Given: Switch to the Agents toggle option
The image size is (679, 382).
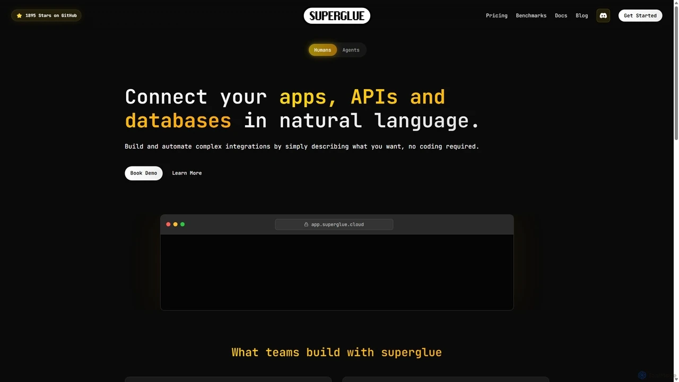Looking at the screenshot, I should [351, 50].
